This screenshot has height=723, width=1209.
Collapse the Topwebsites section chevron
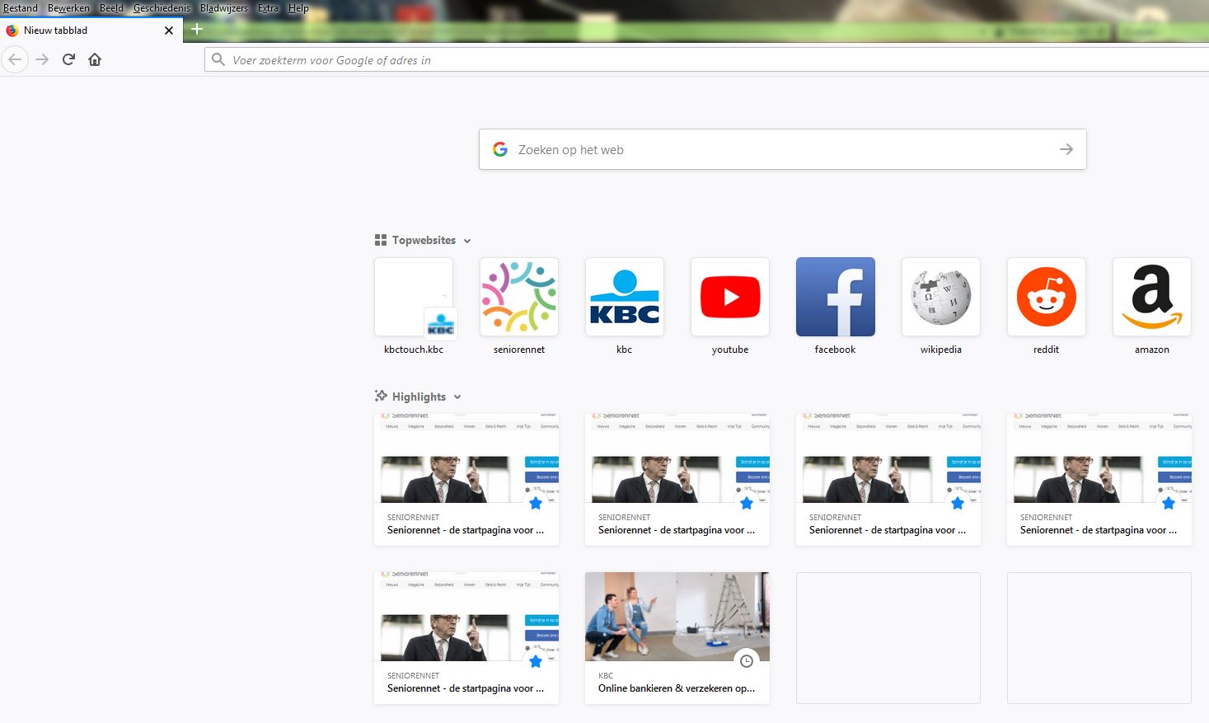(x=467, y=241)
